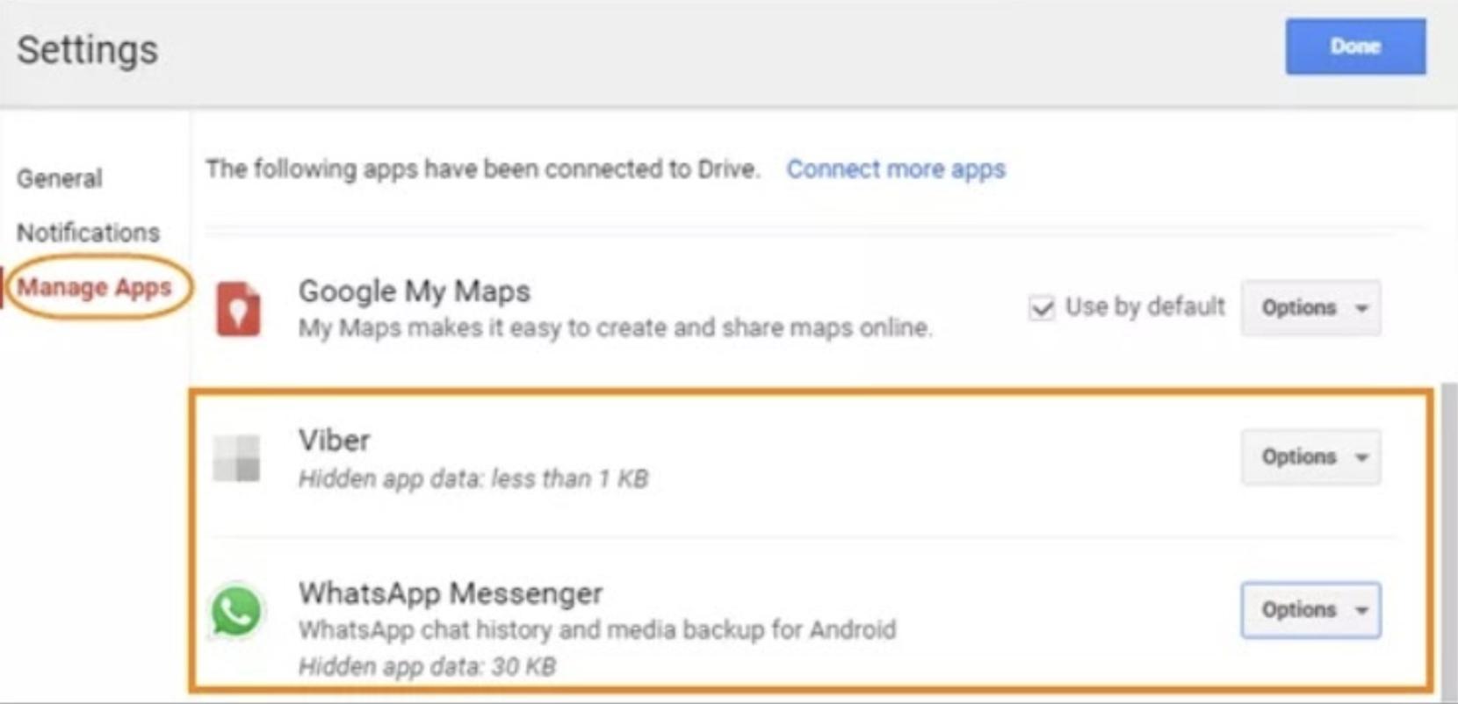Click the Google My Maps app icon
The height and width of the screenshot is (704, 1458).
238,308
